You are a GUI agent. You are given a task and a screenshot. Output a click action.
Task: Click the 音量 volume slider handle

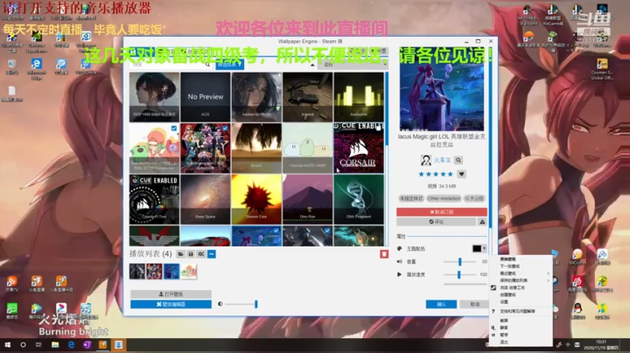point(460,261)
